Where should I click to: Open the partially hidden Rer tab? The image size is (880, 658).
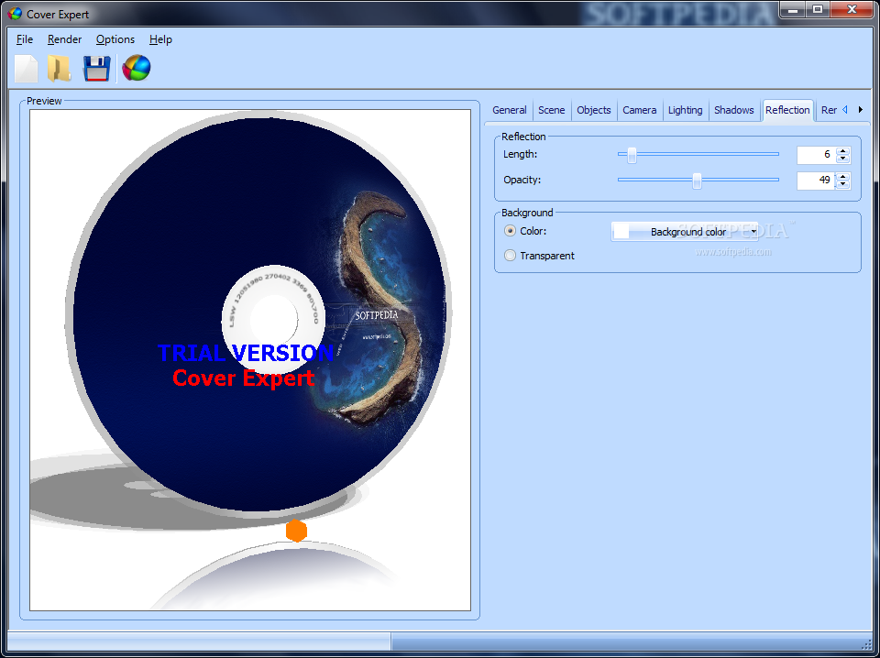click(829, 110)
